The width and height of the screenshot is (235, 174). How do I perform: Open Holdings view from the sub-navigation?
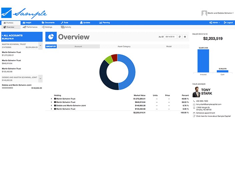click(47, 27)
